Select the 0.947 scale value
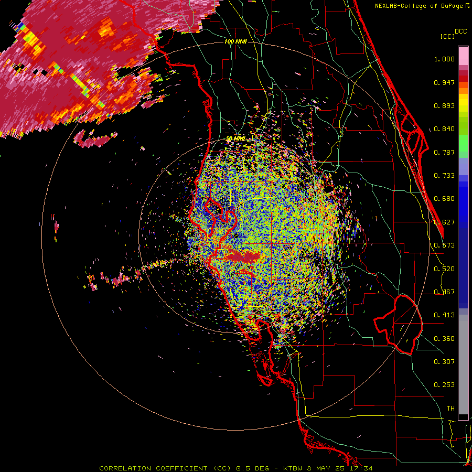Viewport: 472px width, 472px height. tap(444, 82)
